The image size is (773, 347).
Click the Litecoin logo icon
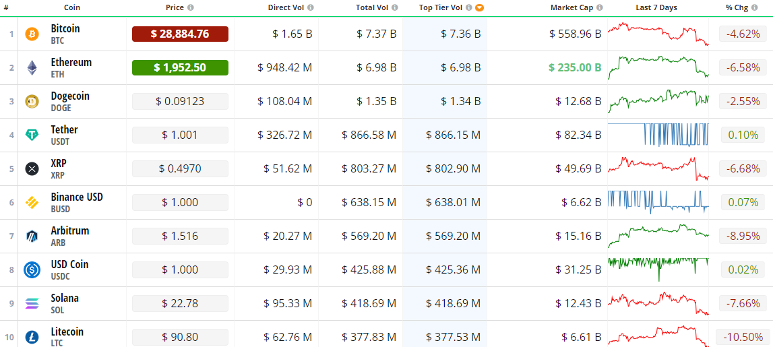32,337
